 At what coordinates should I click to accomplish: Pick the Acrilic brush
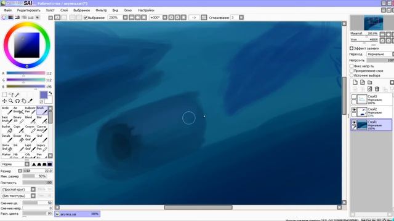click(7, 110)
